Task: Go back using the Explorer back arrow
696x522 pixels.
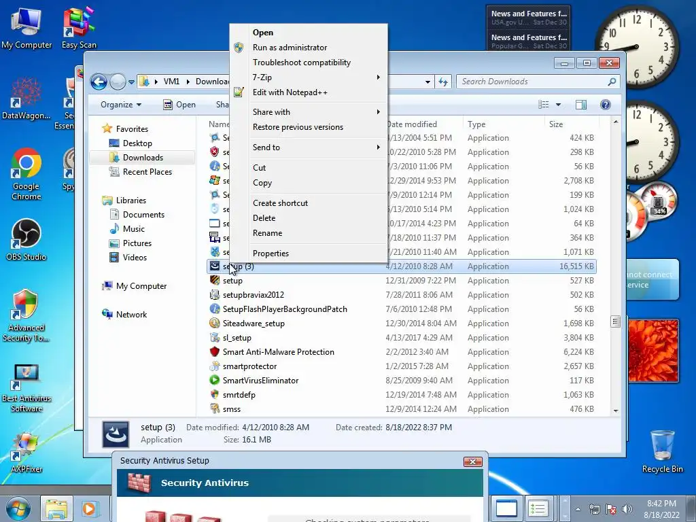Action: [x=99, y=82]
